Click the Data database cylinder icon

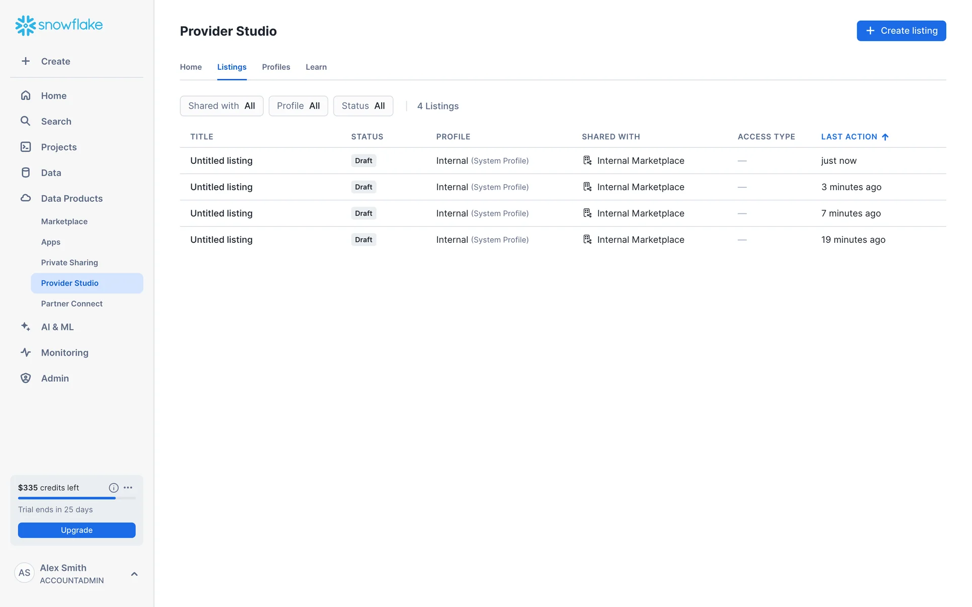(25, 172)
